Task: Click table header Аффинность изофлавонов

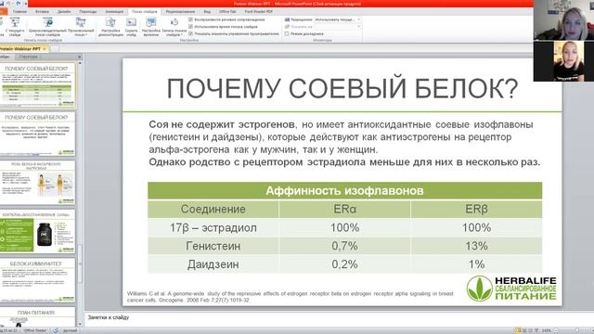Action: pos(344,190)
